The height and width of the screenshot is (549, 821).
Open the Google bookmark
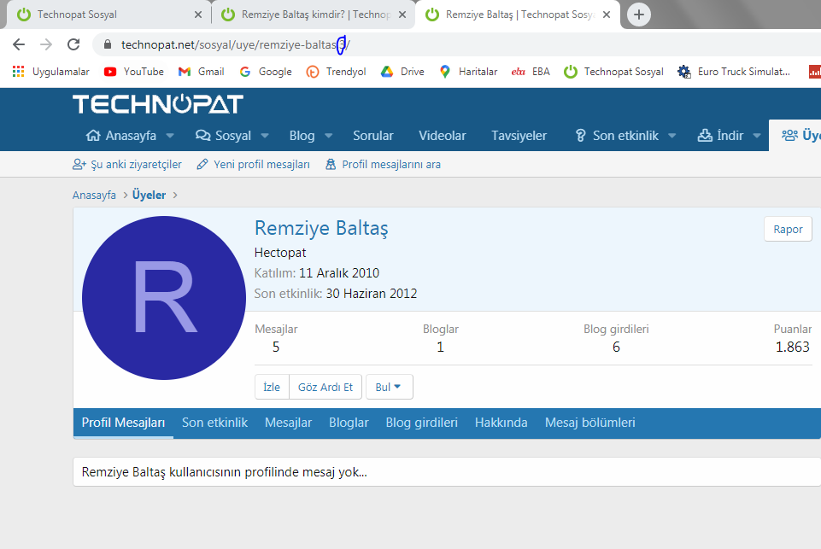point(266,72)
